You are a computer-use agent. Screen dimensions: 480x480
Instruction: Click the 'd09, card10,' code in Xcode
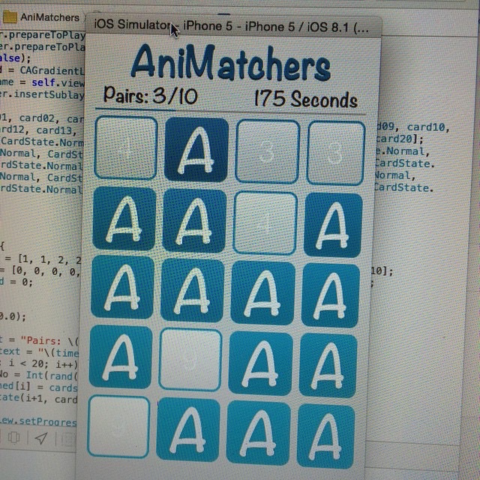(x=412, y=127)
